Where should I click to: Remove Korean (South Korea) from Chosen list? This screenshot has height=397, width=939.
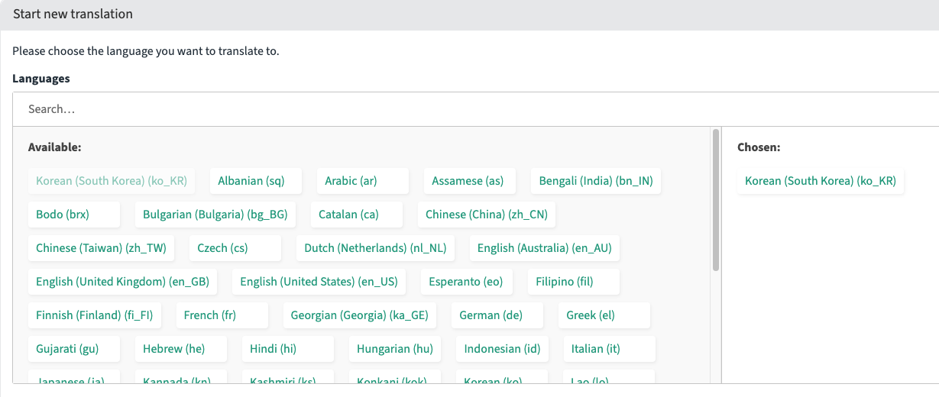(820, 181)
